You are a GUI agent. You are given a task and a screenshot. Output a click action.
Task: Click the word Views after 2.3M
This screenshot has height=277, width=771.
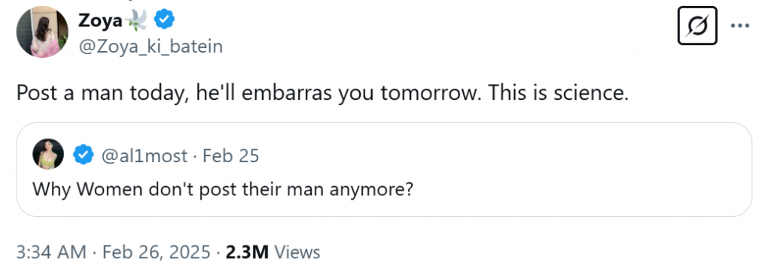[297, 252]
